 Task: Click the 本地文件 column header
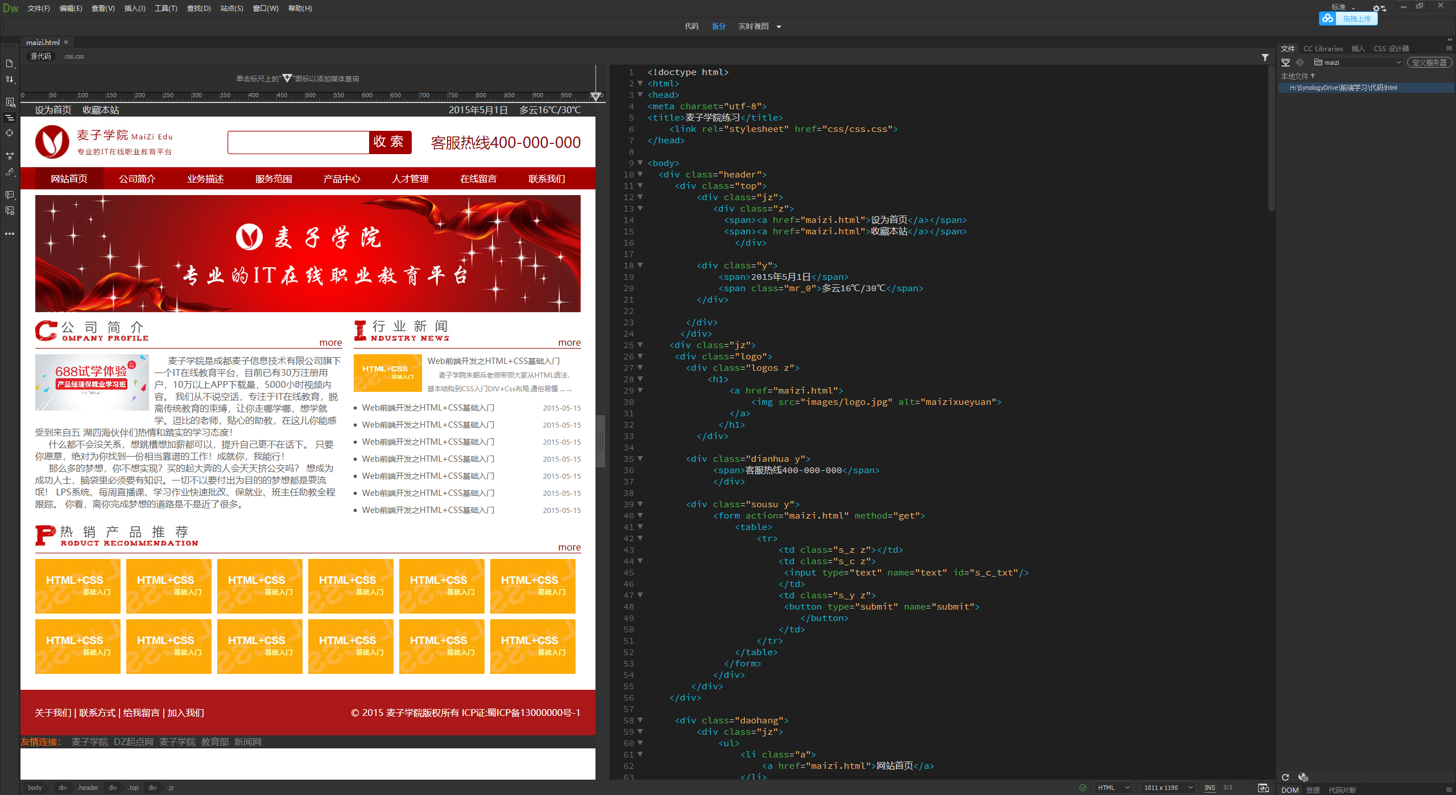1298,76
